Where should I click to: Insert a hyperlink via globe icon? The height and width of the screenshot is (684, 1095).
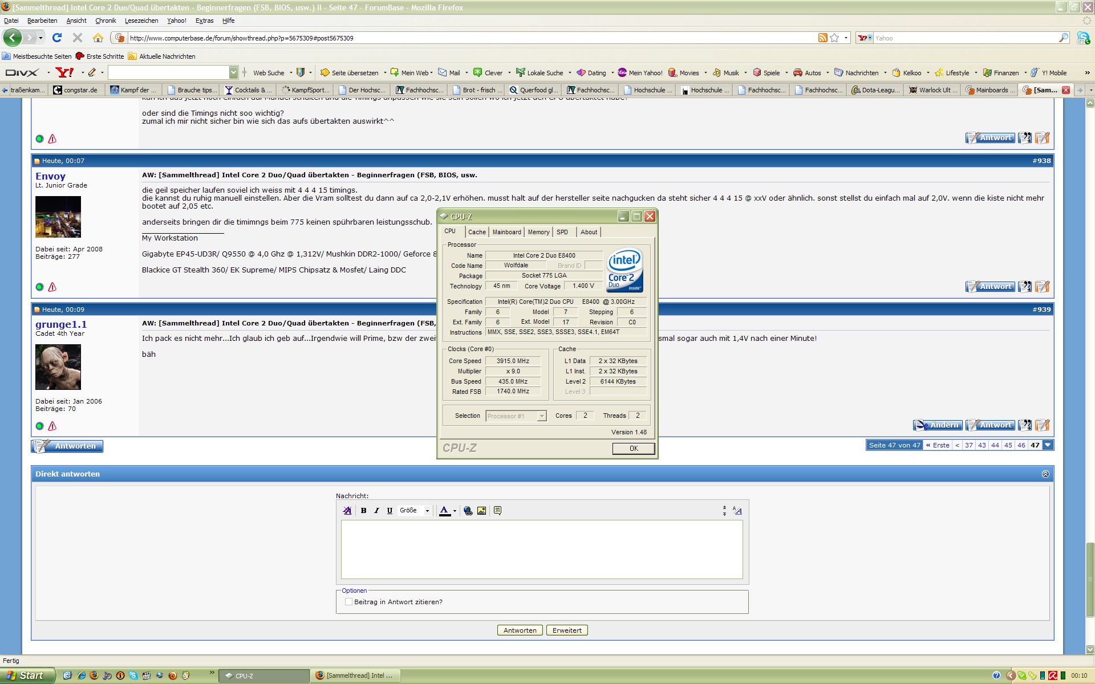coord(468,511)
